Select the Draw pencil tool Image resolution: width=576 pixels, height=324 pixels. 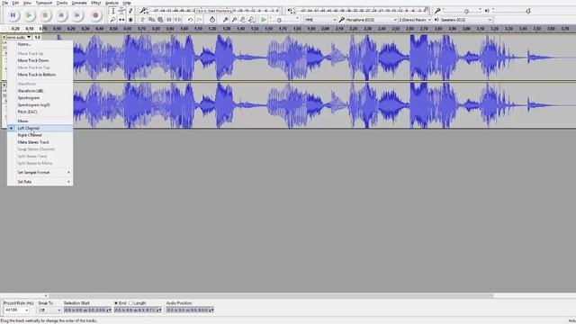(x=130, y=11)
